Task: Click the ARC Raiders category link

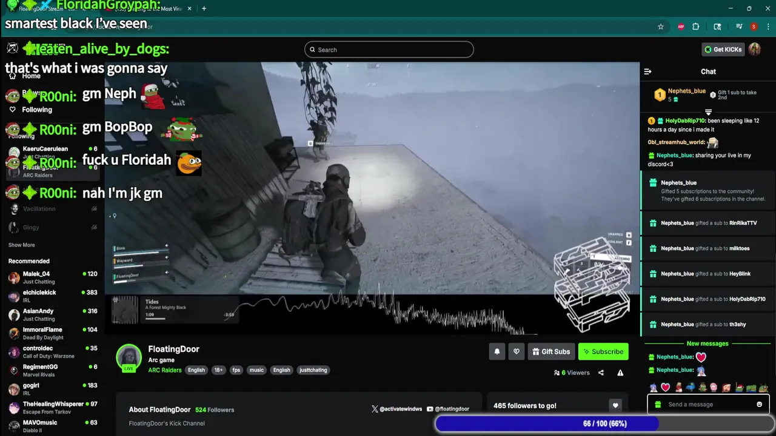Action: 165,370
